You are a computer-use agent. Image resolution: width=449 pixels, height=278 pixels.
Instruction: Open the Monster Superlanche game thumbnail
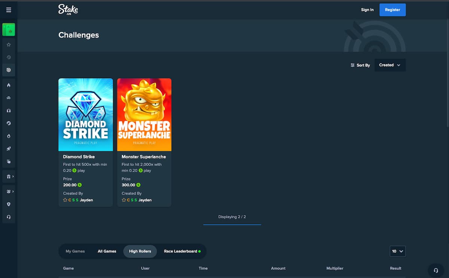tap(144, 115)
